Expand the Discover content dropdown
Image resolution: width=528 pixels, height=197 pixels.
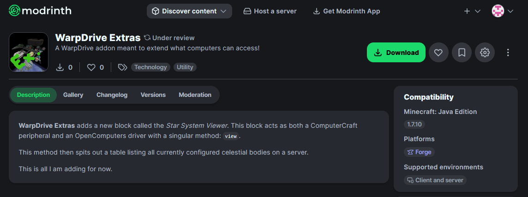pyautogui.click(x=189, y=11)
